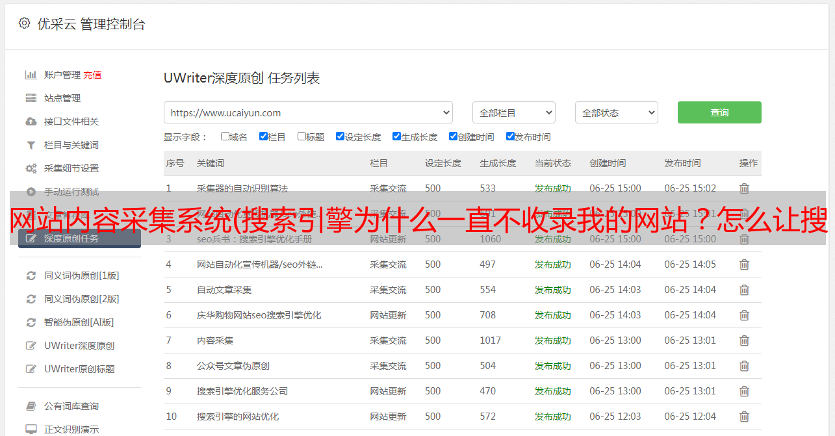Click keyword 庆华购物网站seo搜索引擎优化

pyautogui.click(x=259, y=315)
